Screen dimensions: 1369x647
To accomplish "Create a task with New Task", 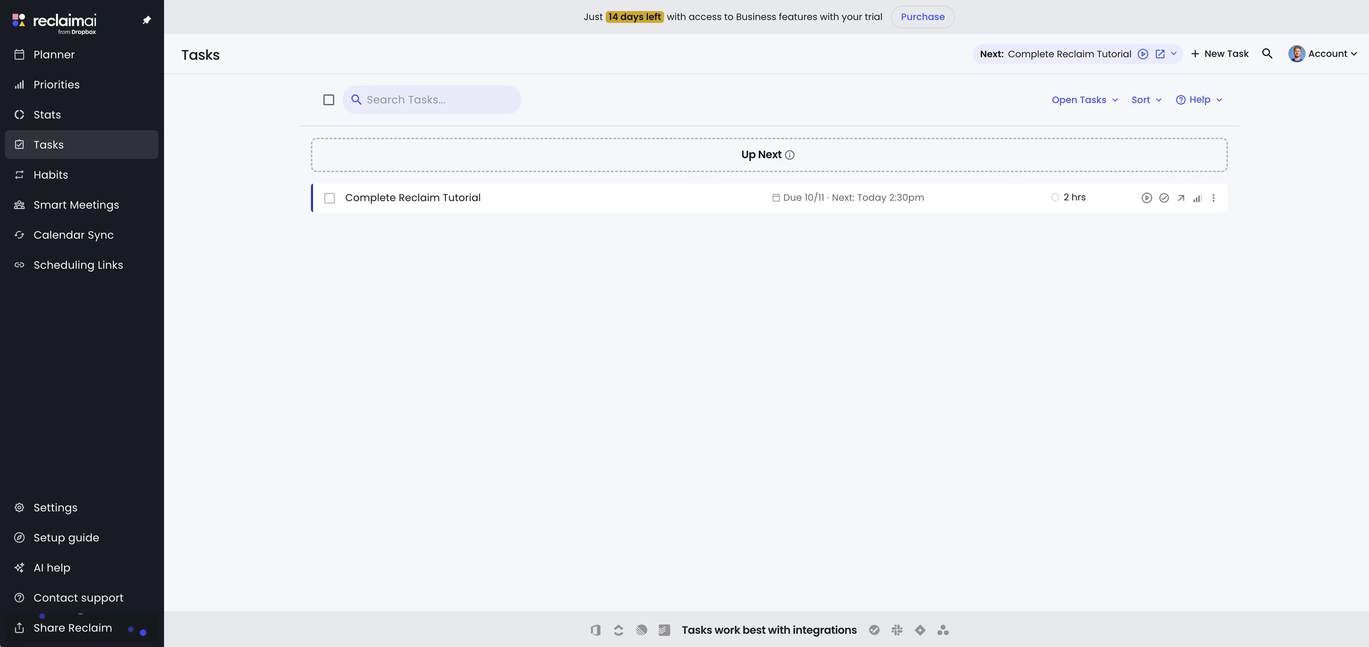I will click(1220, 54).
